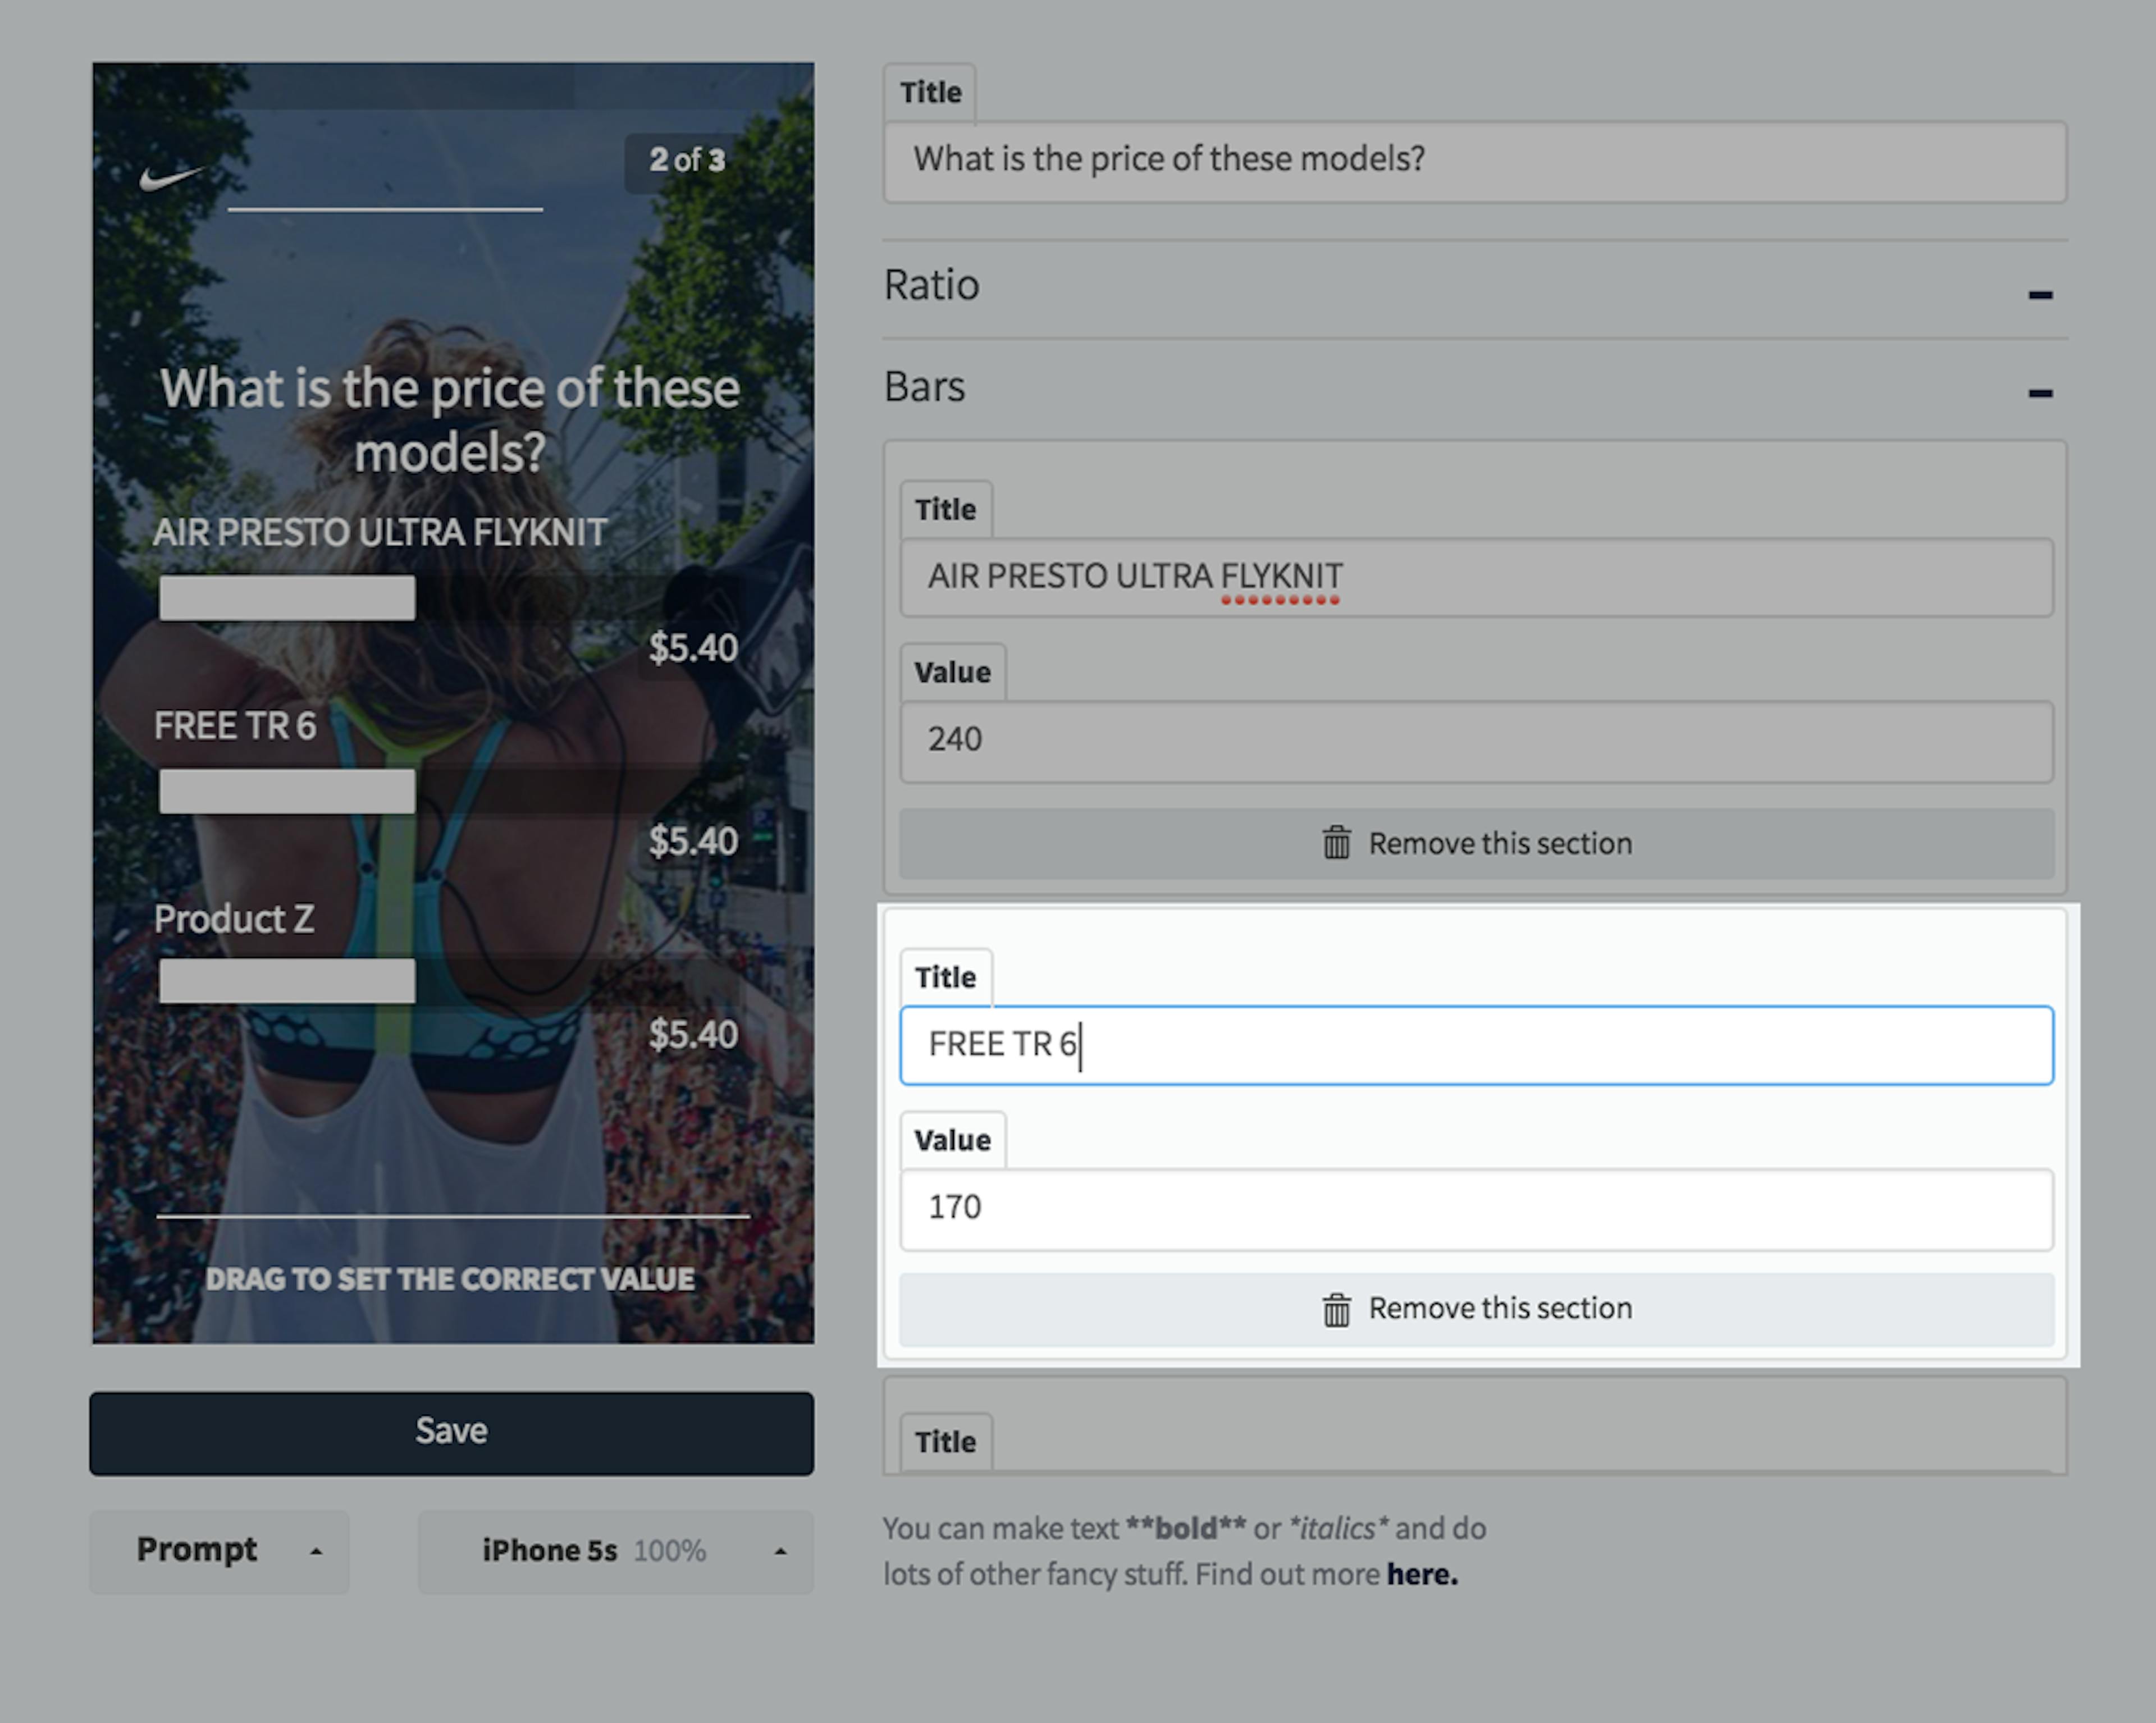Focus the AIR PRESTO ULTRA FLYKNIT title field
Image resolution: width=2156 pixels, height=1723 pixels.
coord(1476,577)
